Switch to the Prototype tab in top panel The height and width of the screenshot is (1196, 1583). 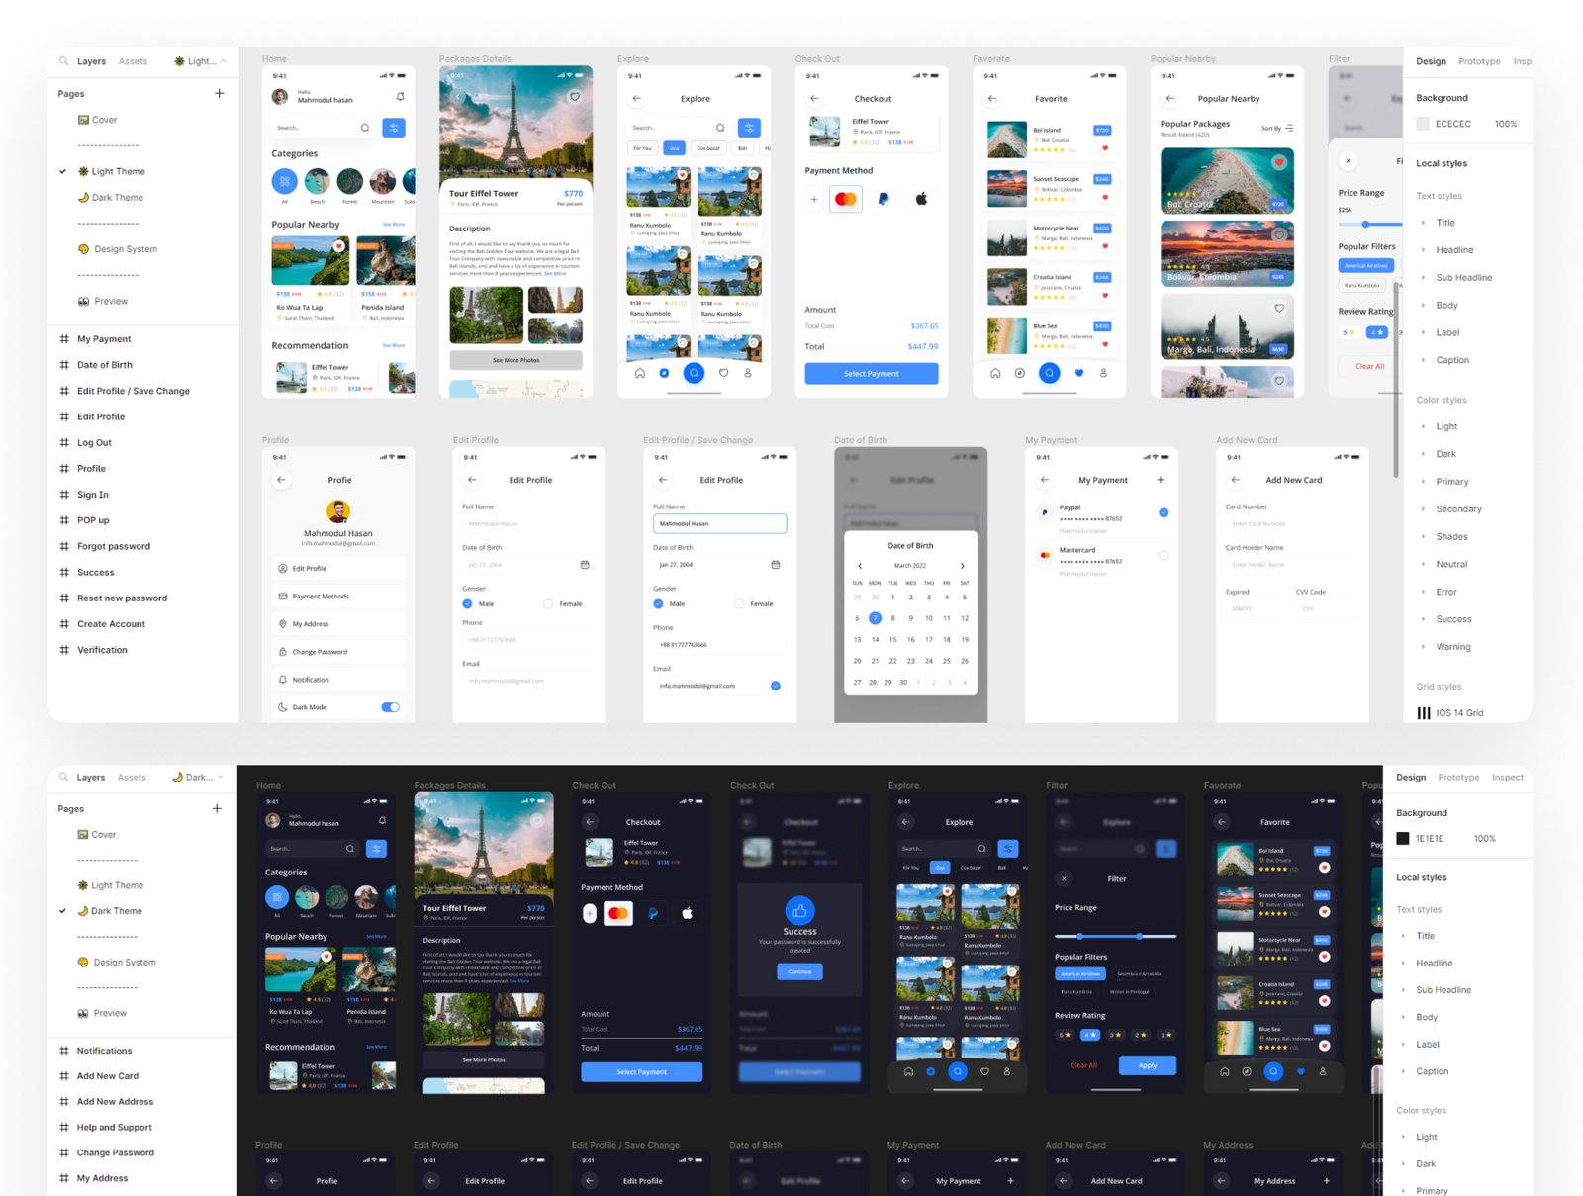(x=1479, y=61)
